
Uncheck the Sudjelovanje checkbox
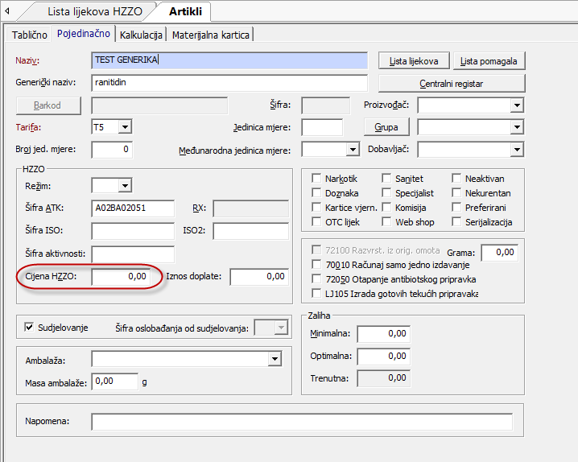30,328
